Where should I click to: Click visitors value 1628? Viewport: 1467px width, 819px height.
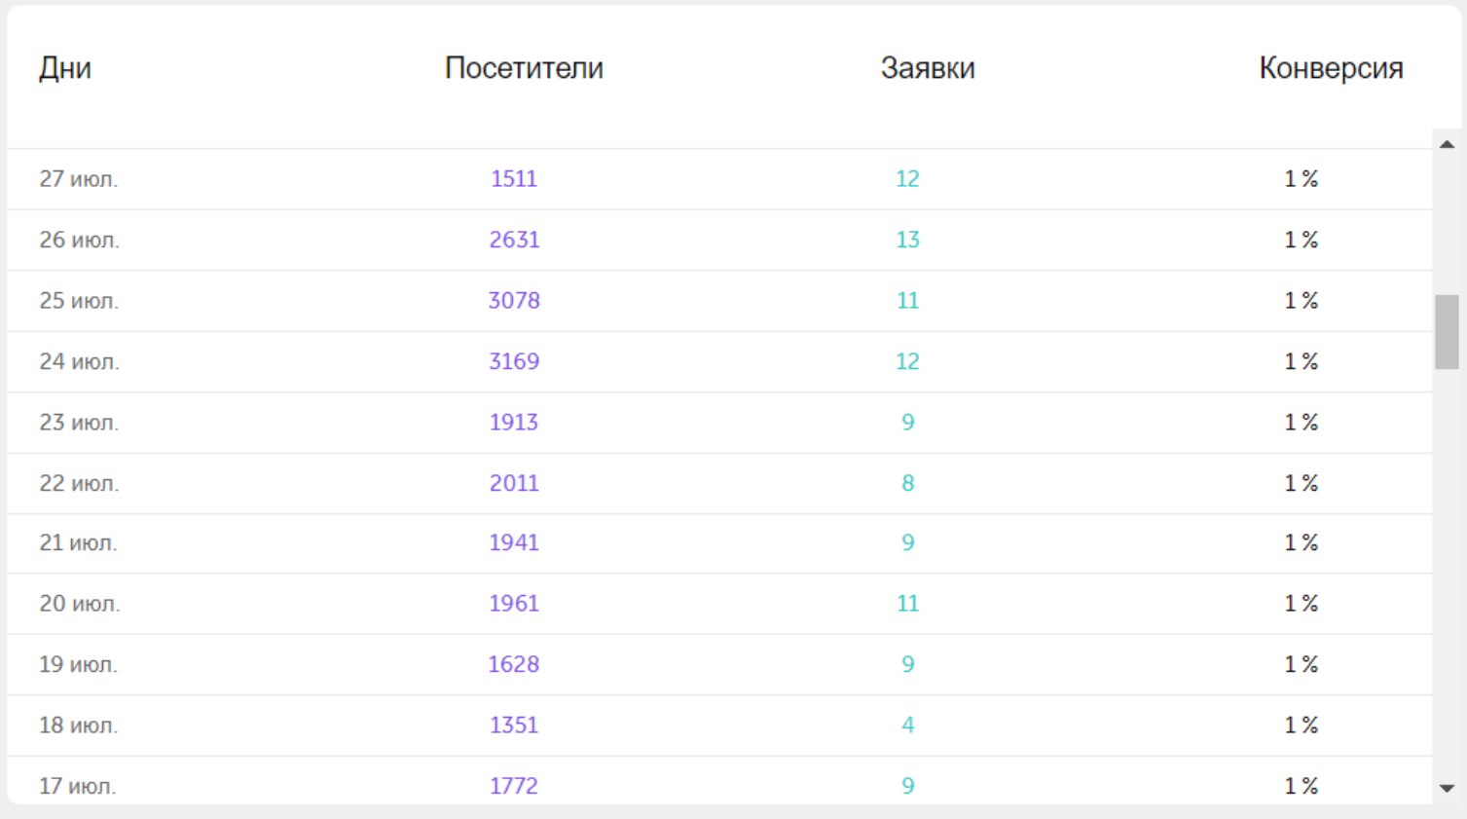pyautogui.click(x=514, y=664)
